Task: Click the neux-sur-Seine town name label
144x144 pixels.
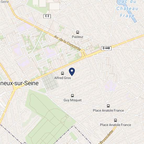Action: pos(19,83)
